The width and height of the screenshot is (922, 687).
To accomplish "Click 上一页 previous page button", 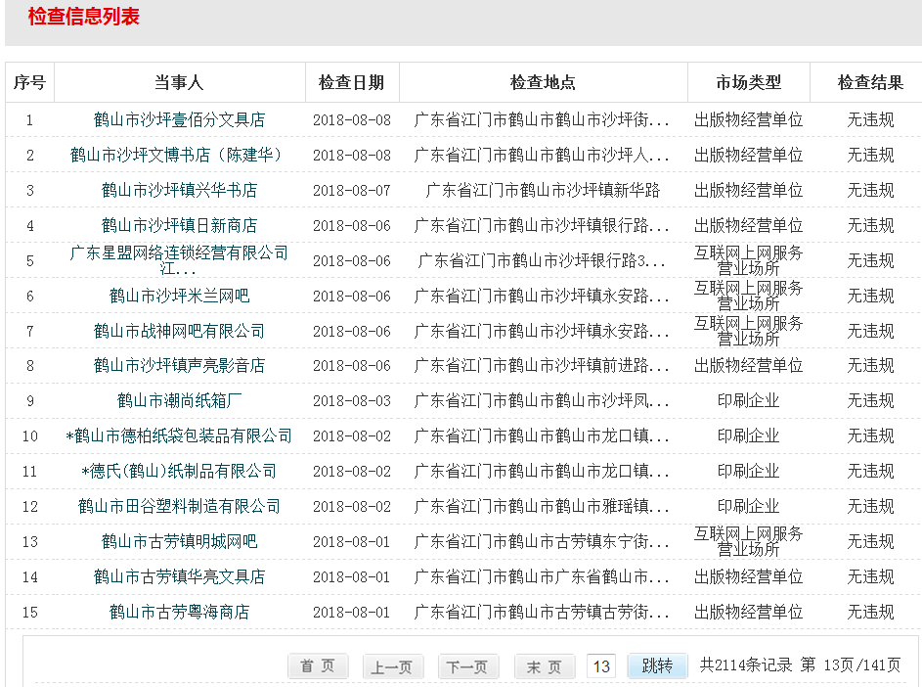I will 393,667.
